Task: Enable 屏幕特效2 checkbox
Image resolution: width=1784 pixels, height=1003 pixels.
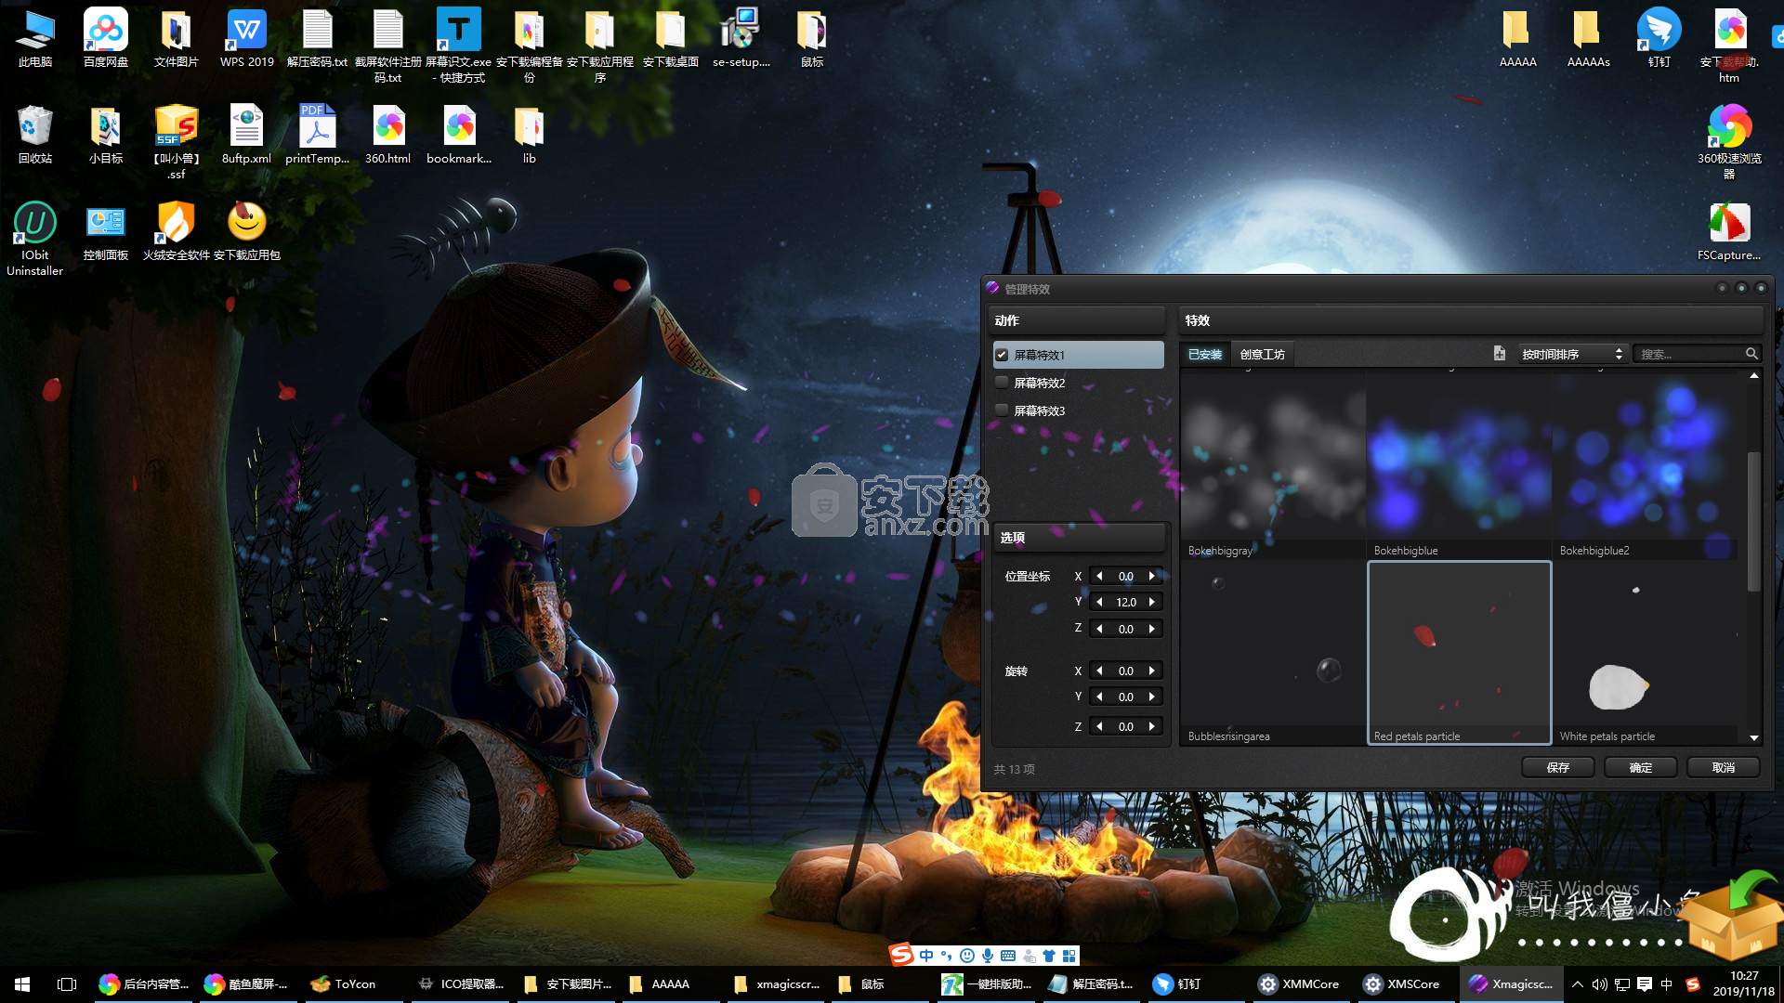Action: 1002,383
